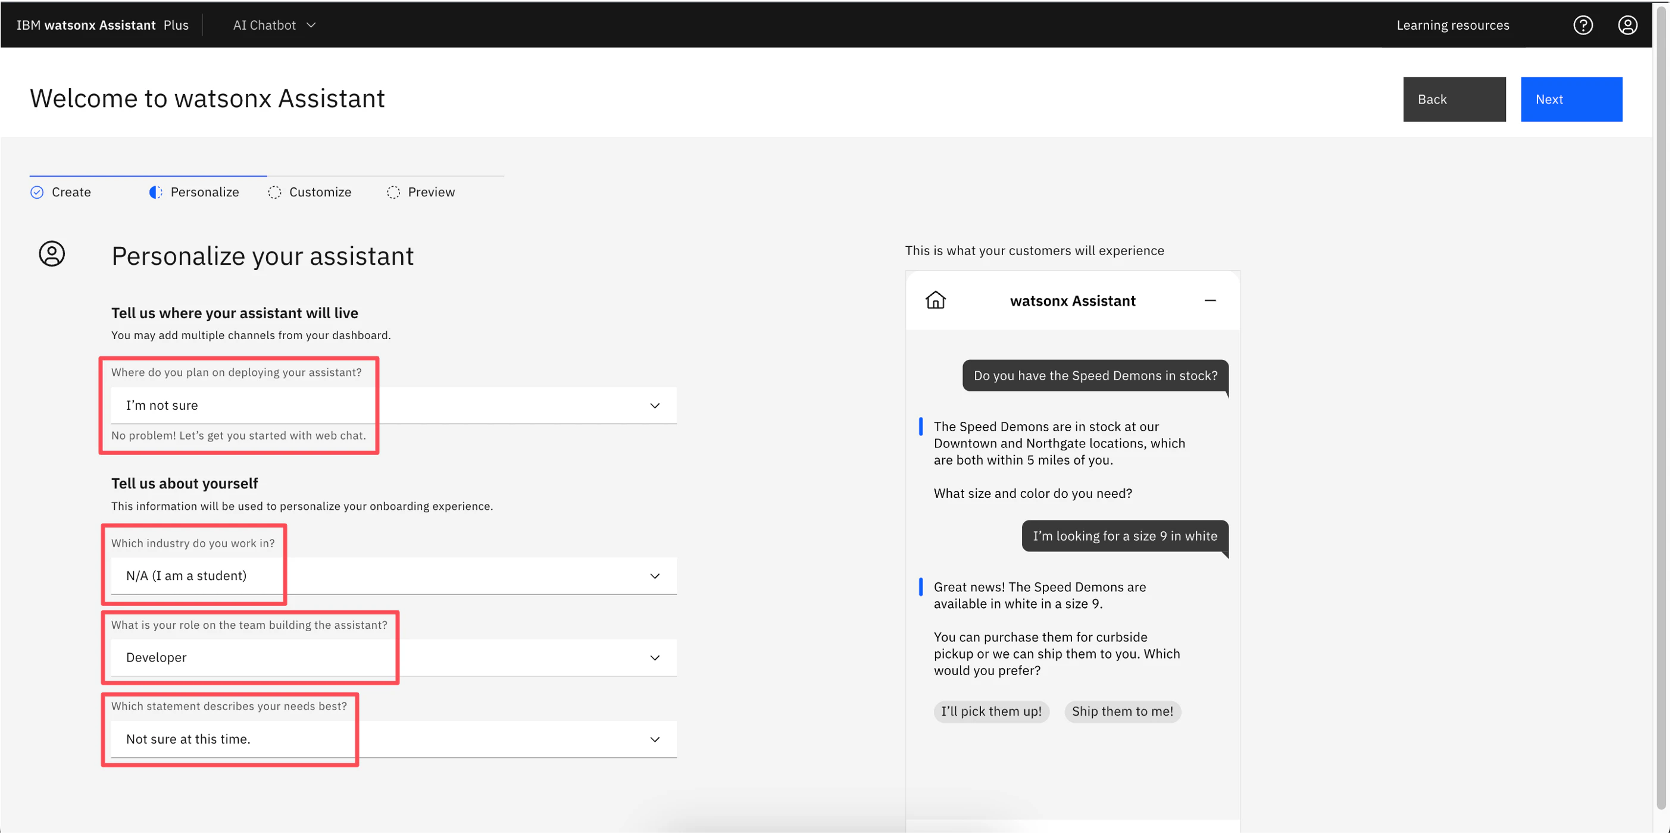Select the "Ship them to me!" chat option
1672x834 pixels.
coord(1122,711)
